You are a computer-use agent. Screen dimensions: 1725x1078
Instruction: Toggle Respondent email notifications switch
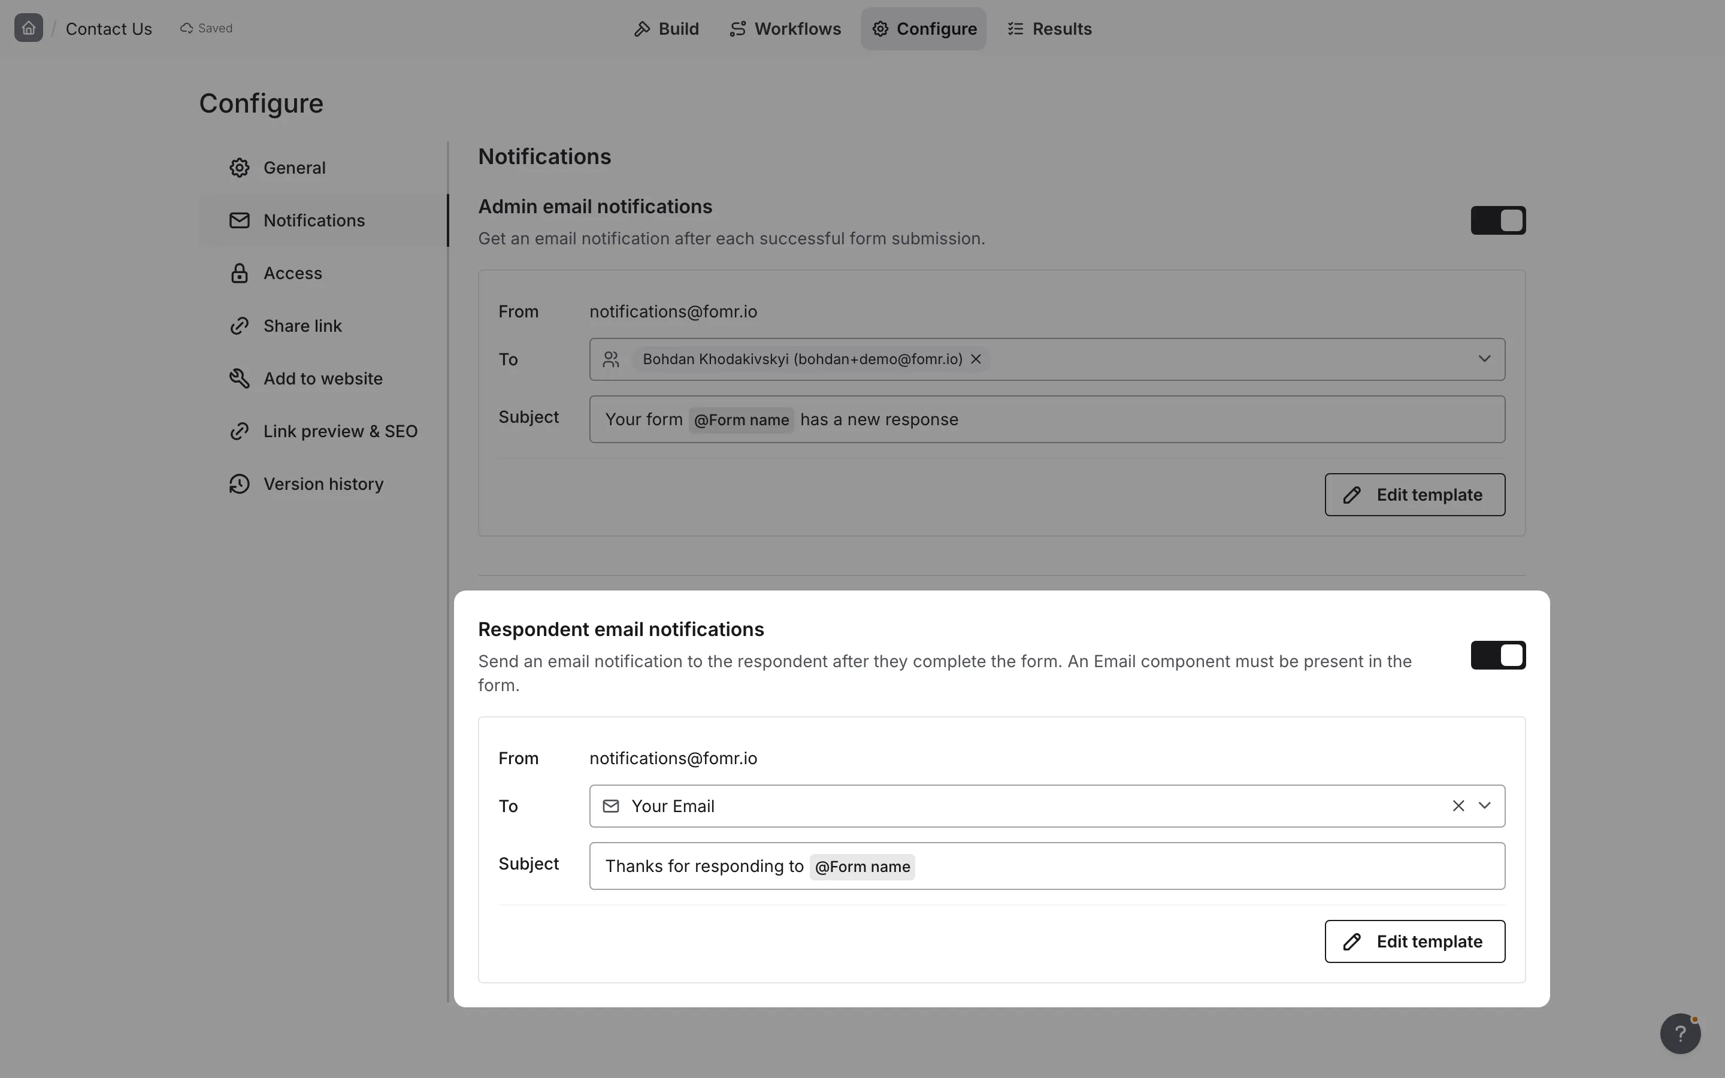tap(1499, 655)
